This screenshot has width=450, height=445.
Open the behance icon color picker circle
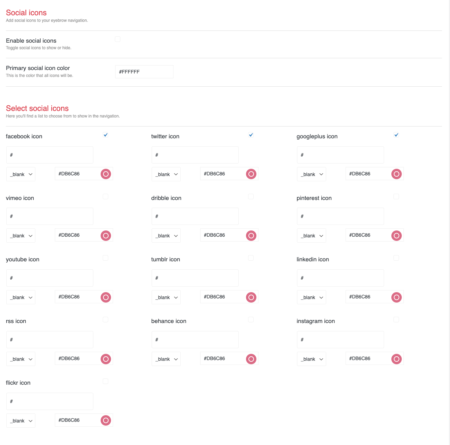(x=251, y=359)
